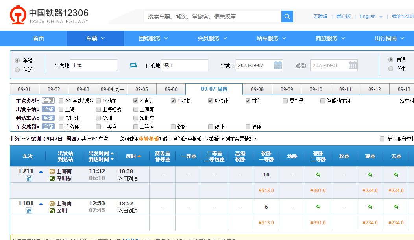Click the origin station icon beside 上海南 in T101 row
The image size is (414, 240).
52,204
